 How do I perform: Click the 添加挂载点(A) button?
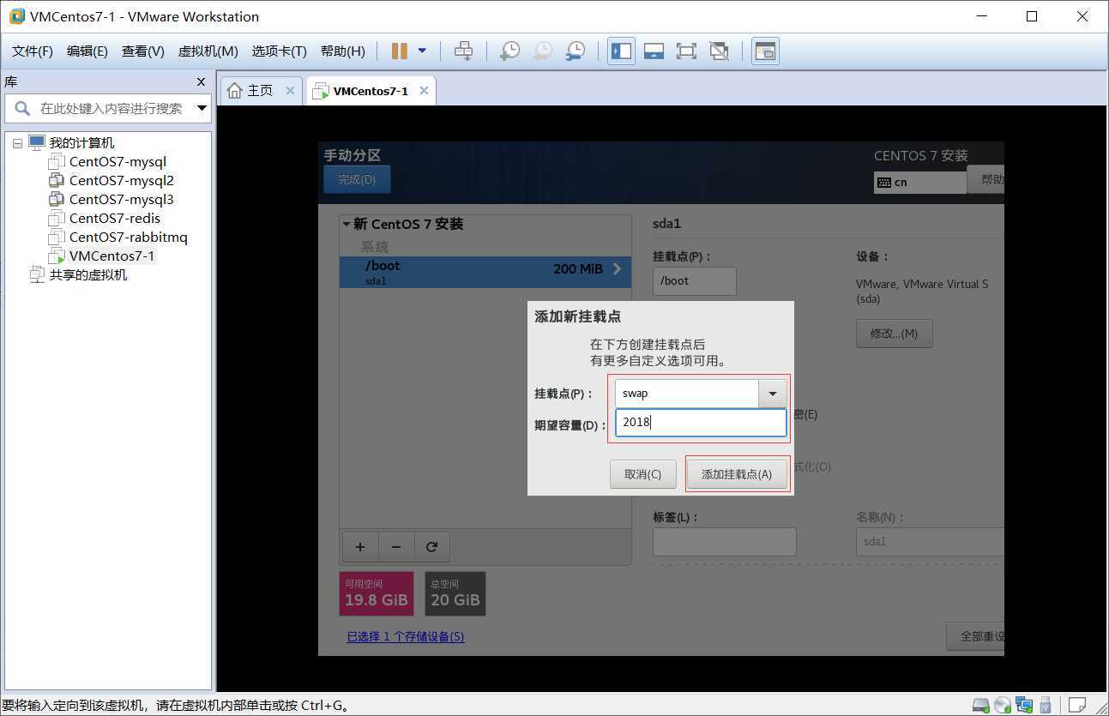[x=737, y=474]
